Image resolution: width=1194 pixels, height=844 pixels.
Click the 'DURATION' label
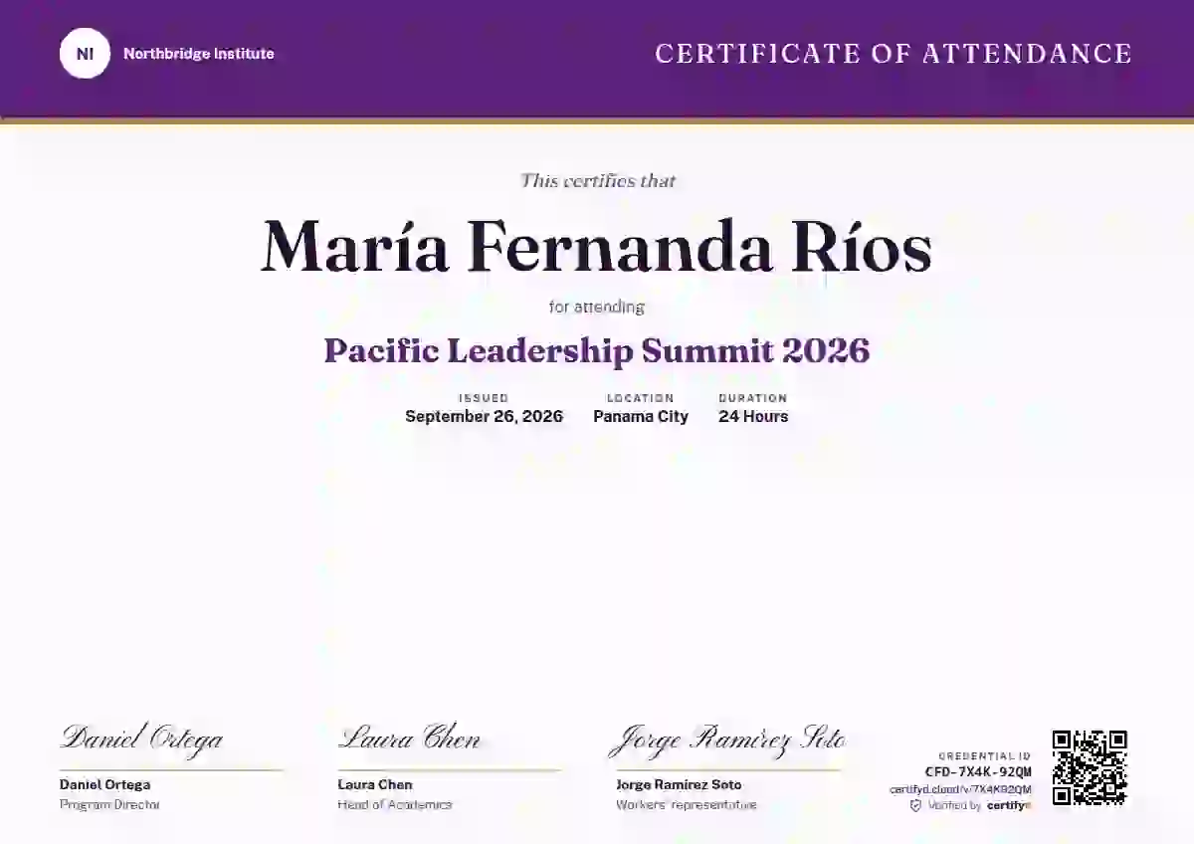pyautogui.click(x=753, y=398)
